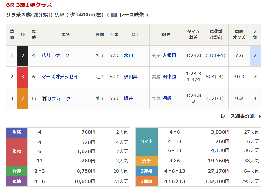
Task: Expand race result details arrow
Action: pos(260,116)
